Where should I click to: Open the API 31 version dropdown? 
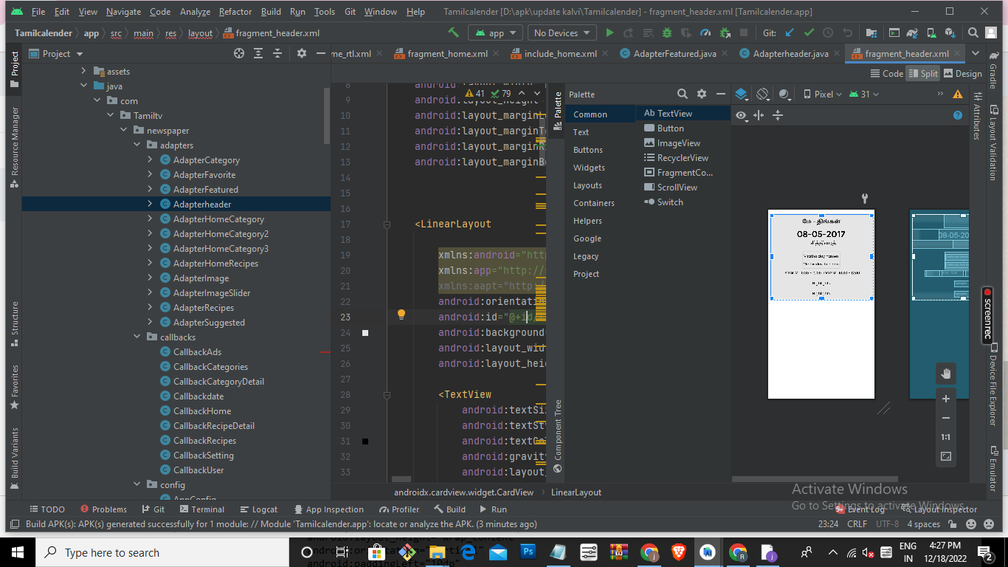864,94
